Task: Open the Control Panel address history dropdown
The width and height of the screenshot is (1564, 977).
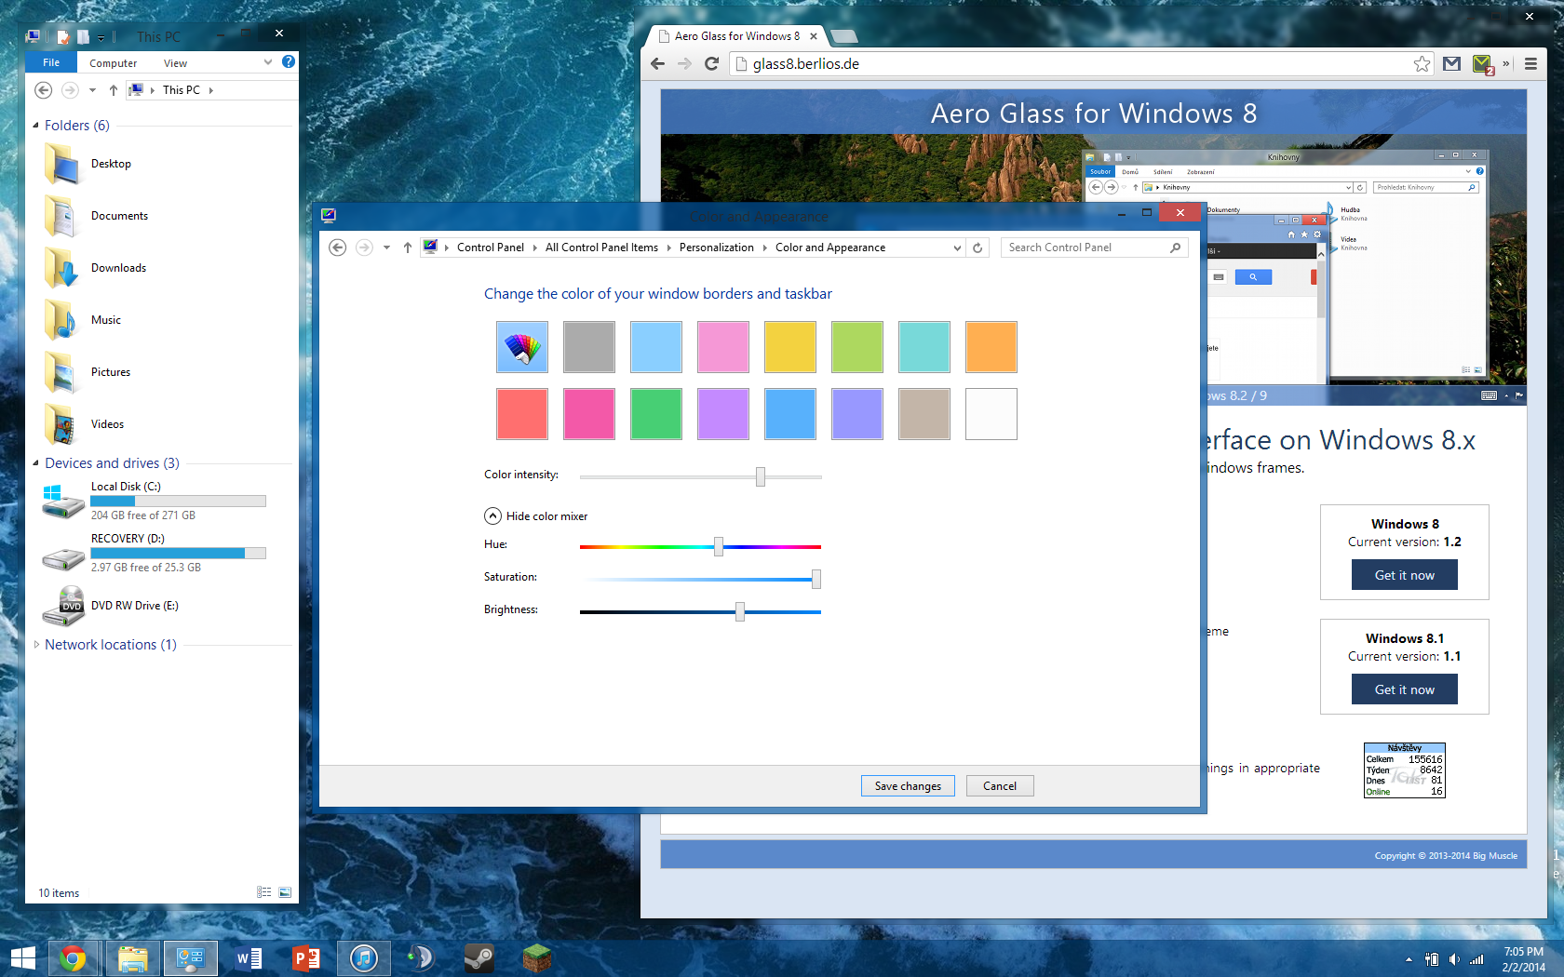Action: [x=957, y=248]
